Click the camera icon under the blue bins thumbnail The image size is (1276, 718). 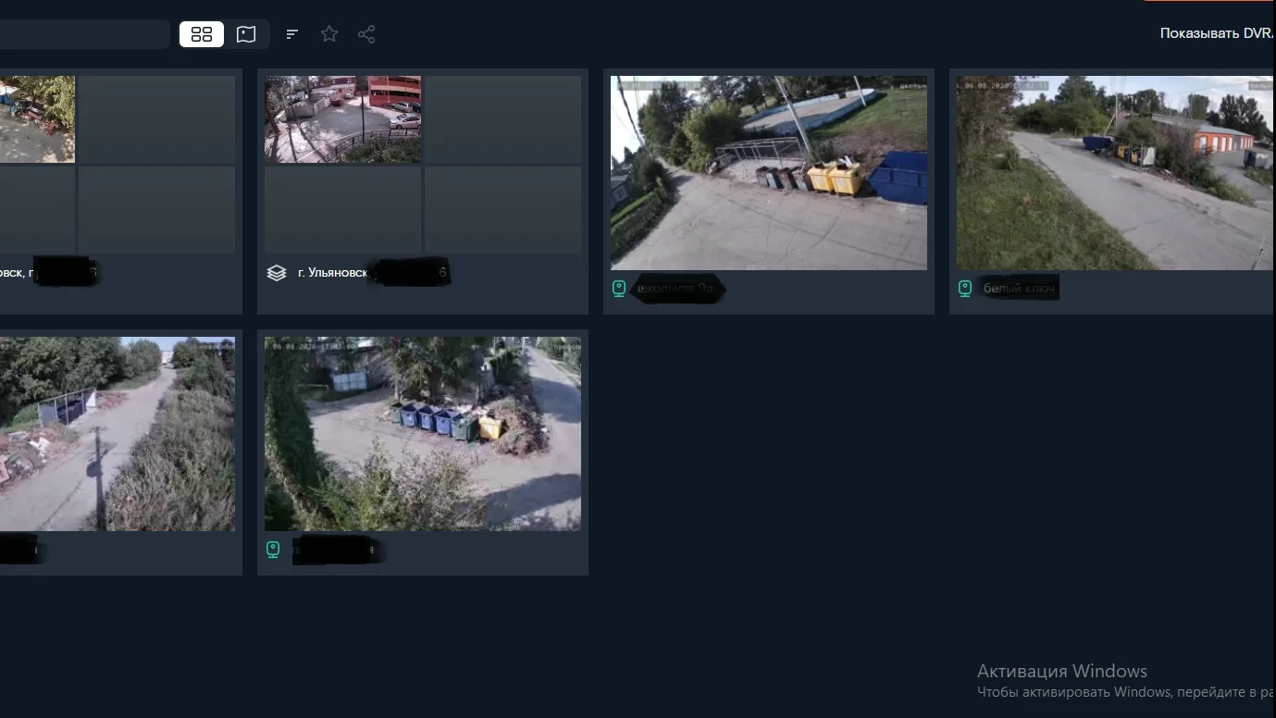click(273, 550)
